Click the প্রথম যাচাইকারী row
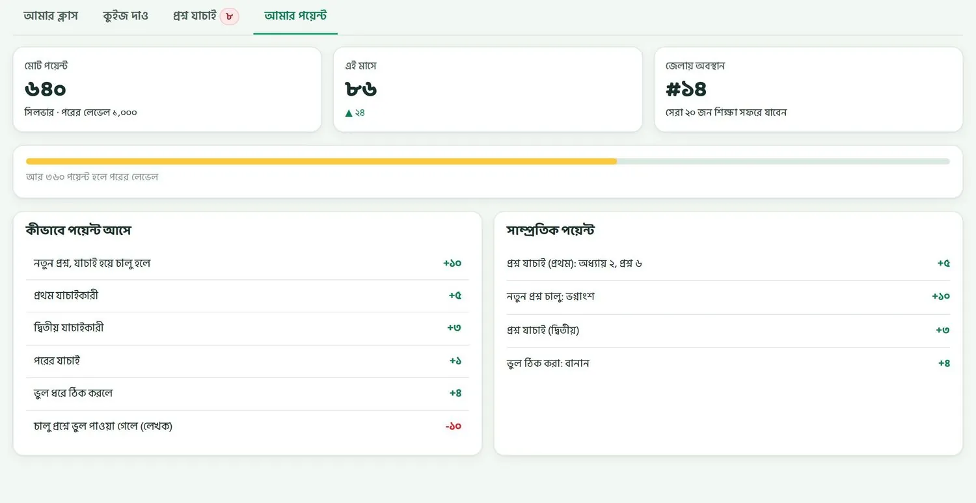 click(247, 296)
